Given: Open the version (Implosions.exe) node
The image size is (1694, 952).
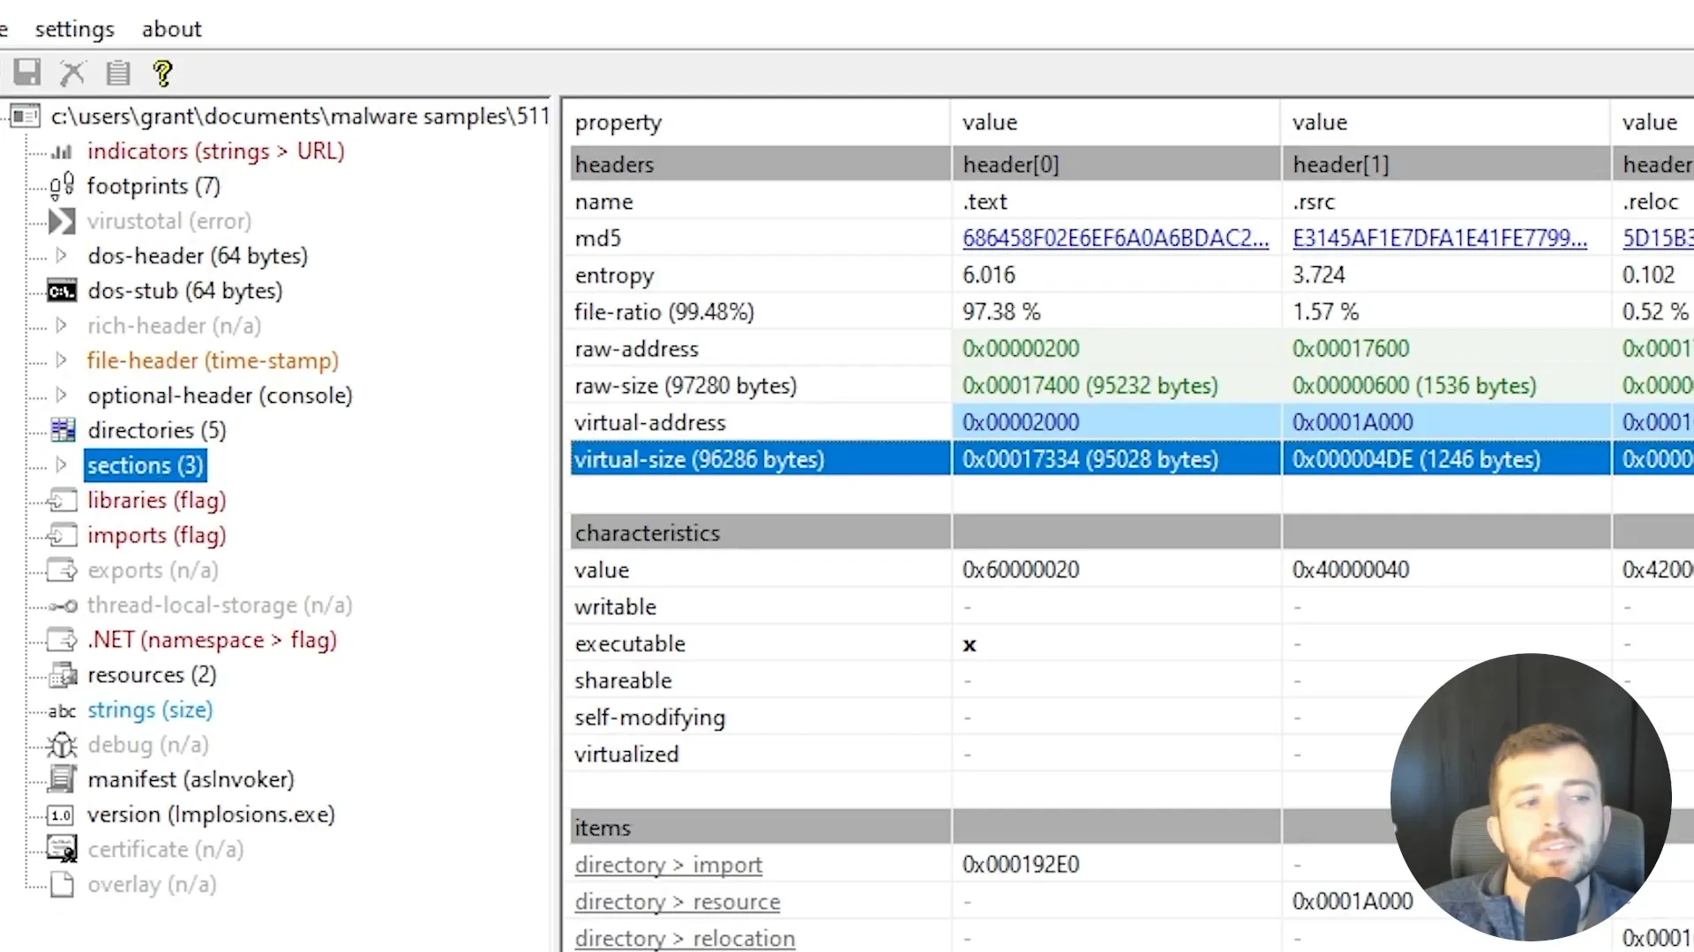Looking at the screenshot, I should coord(210,814).
